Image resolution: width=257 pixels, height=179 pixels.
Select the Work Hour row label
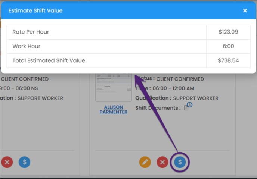[26, 47]
